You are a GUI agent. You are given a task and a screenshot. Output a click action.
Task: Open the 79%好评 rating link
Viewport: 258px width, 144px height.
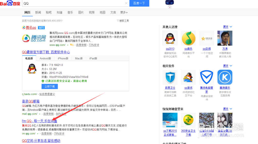pos(59,134)
